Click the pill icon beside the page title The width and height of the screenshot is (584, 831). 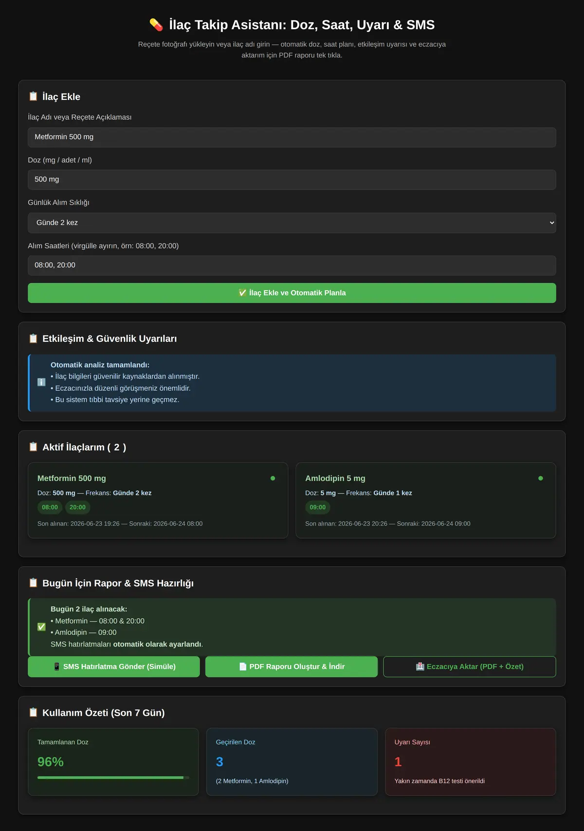pos(156,25)
